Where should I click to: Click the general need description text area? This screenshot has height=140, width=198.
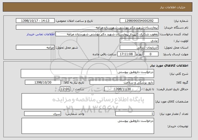pyautogui.click(x=87, y=73)
